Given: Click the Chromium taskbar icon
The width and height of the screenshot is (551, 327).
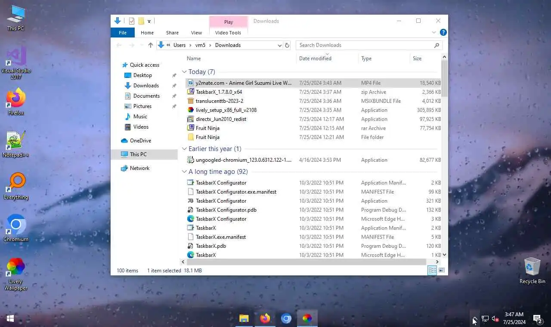Looking at the screenshot, I should (286, 318).
